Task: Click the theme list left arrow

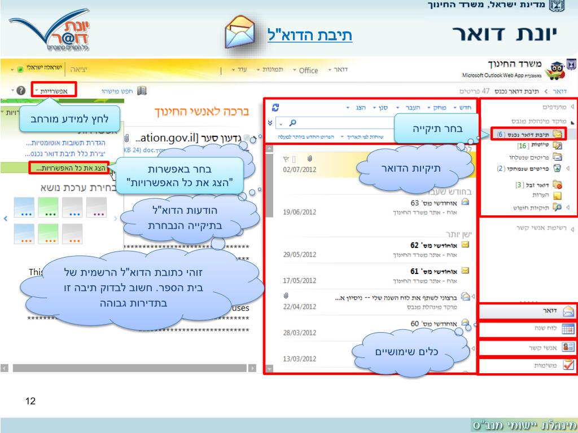Action: click(x=6, y=219)
